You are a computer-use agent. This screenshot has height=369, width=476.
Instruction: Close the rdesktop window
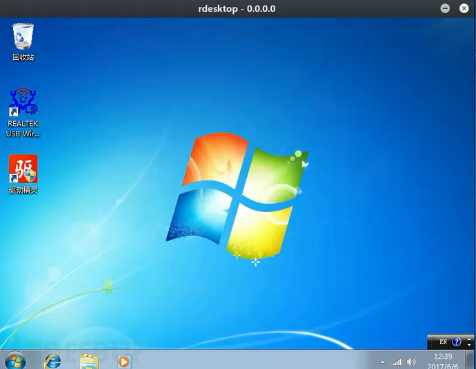(x=464, y=8)
